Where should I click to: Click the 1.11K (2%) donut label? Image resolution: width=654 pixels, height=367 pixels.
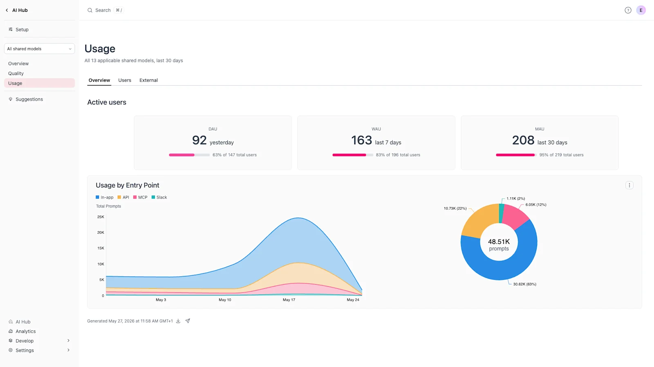pos(516,199)
